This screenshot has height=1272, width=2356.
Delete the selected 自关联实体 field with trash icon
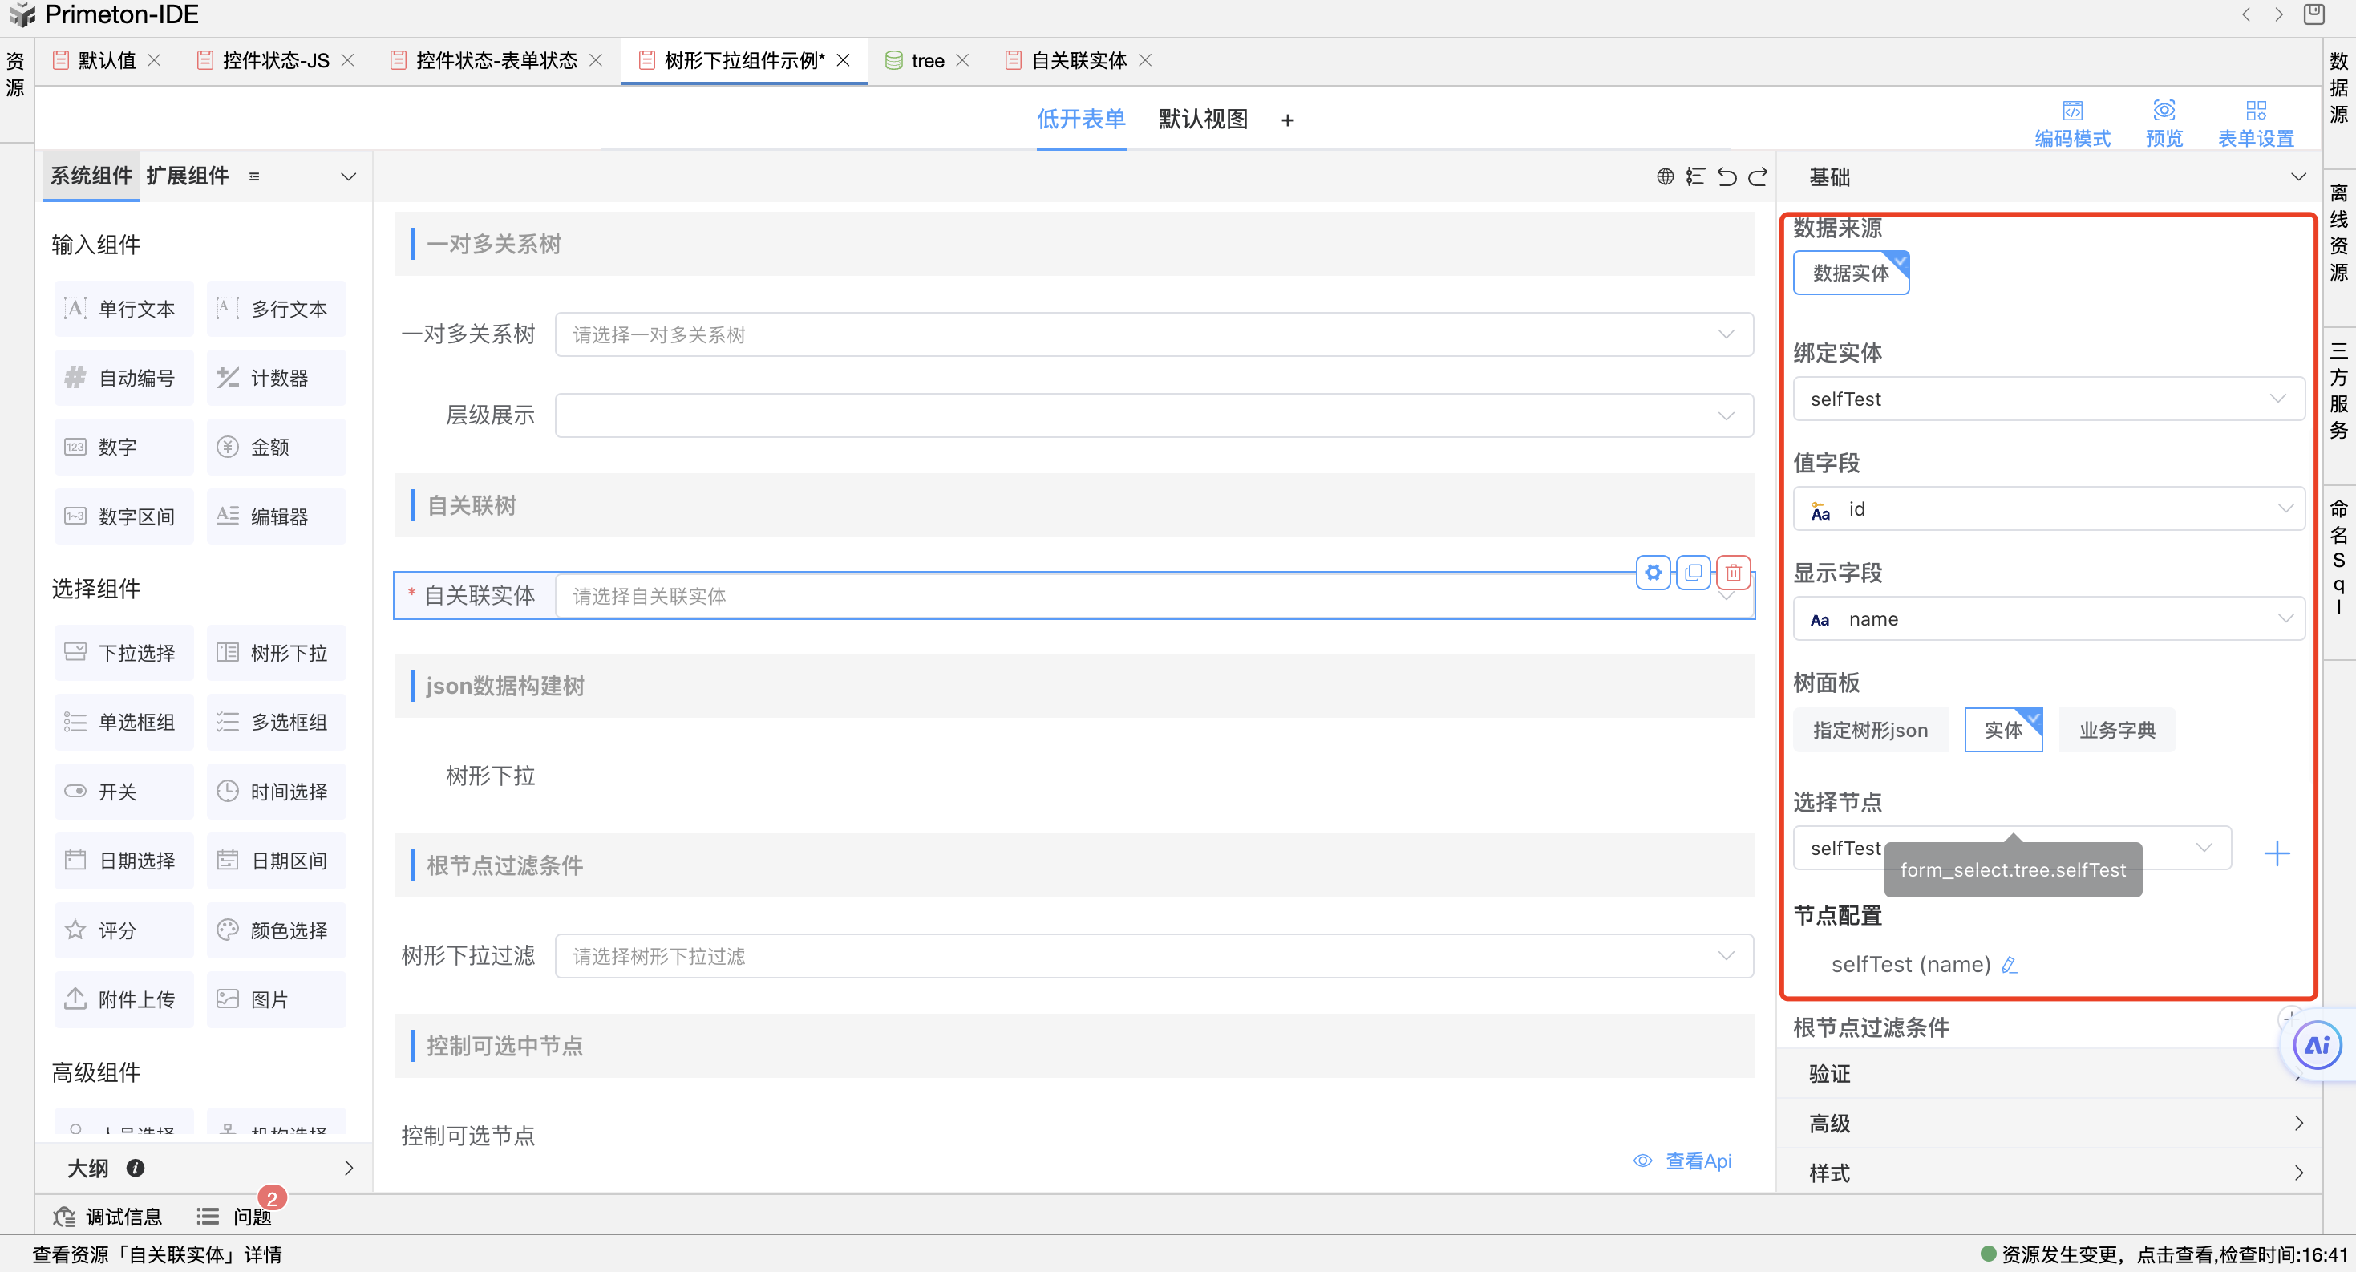1733,573
